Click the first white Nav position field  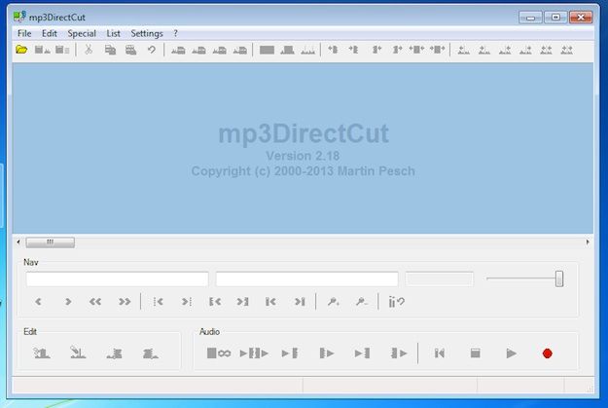[x=117, y=279]
